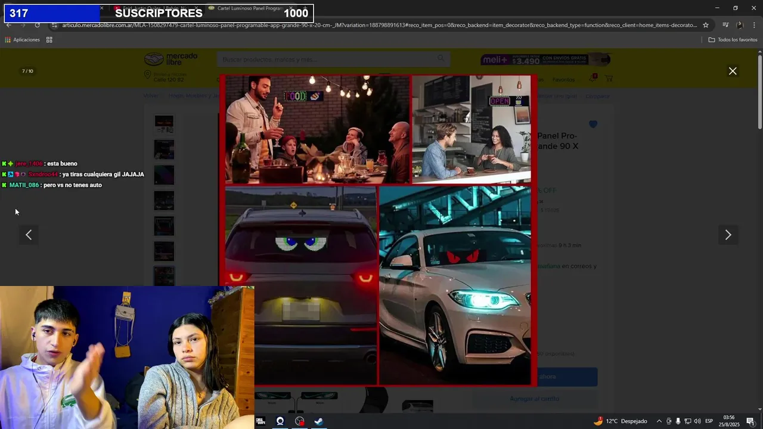Open the weather widget showing 12°C Despejado
Image resolution: width=763 pixels, height=429 pixels.
point(620,421)
